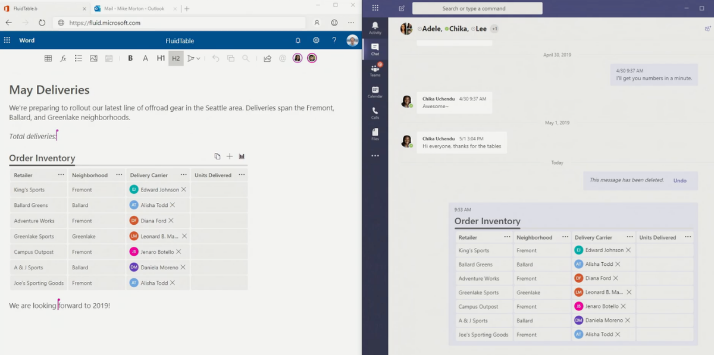Switch to the Mail - Mike Morton Outlook tab

[x=134, y=9]
